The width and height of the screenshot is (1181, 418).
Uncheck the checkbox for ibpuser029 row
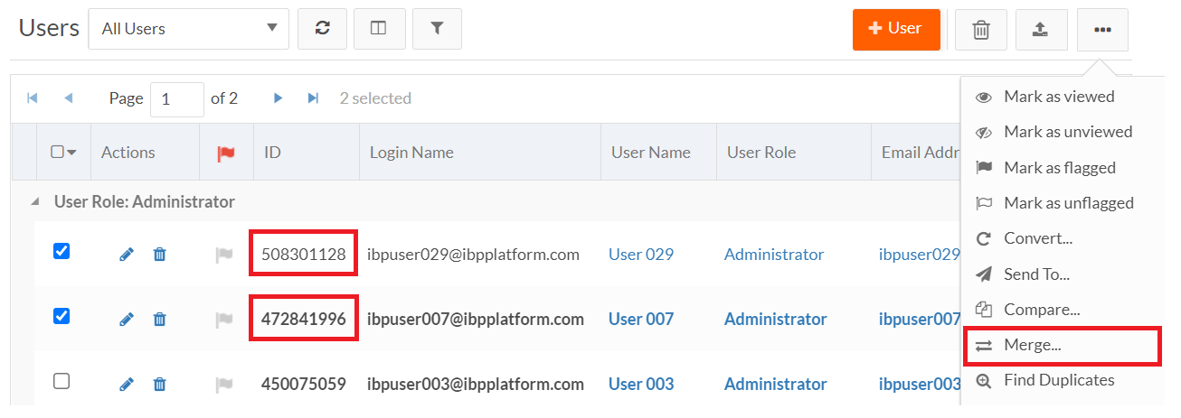click(x=61, y=252)
